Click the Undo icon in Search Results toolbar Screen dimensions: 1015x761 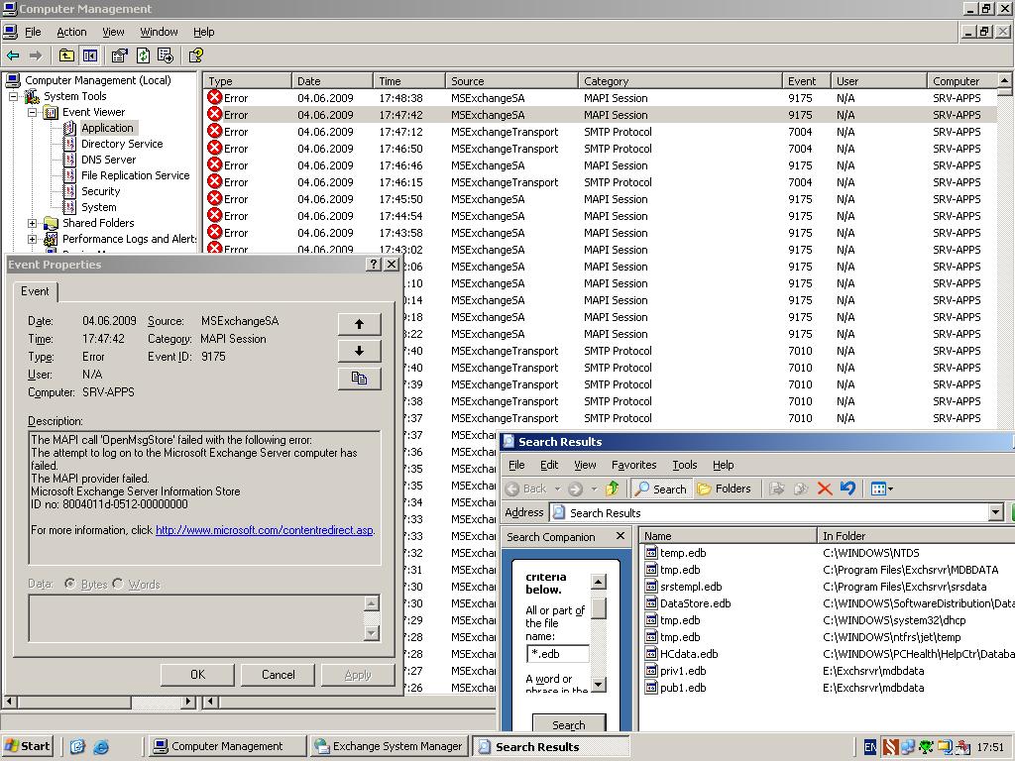[847, 489]
